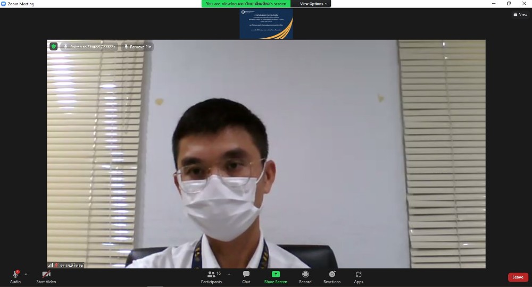Screen dimensions: 532x287
Task: Start recording with the Record icon
Action: (305, 275)
